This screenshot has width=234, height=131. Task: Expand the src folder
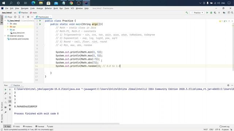point(8,30)
